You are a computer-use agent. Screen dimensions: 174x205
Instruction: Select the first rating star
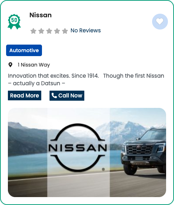[x=33, y=31]
